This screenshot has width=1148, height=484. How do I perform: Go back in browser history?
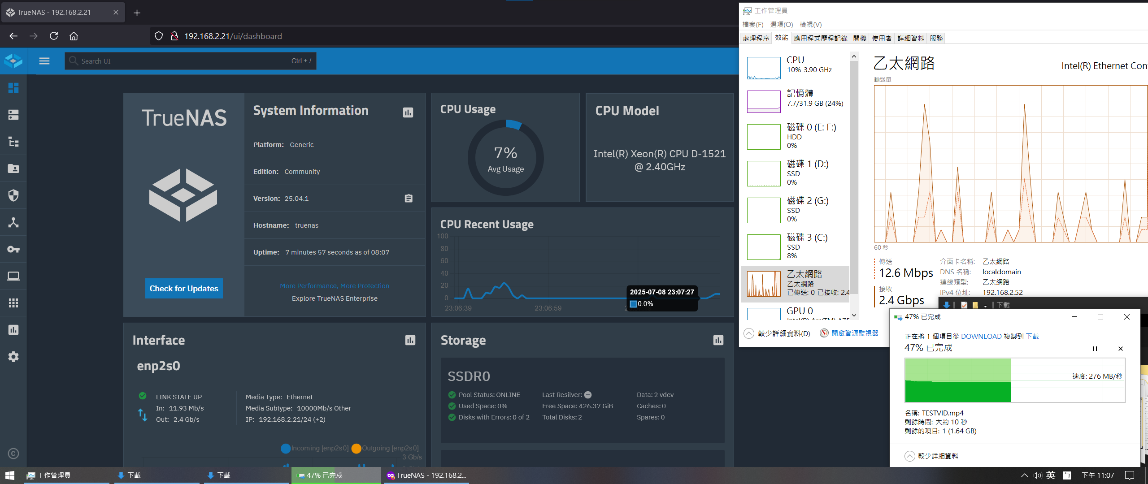pyautogui.click(x=13, y=36)
